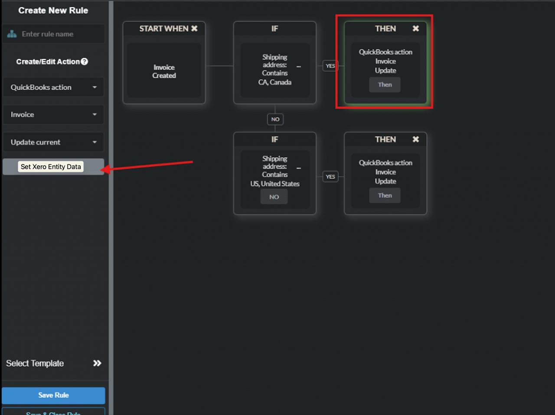
Task: Expand Select Template double-chevron
Action: pyautogui.click(x=97, y=363)
